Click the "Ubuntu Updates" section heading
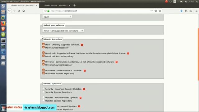199x112 pixels. 52,84
